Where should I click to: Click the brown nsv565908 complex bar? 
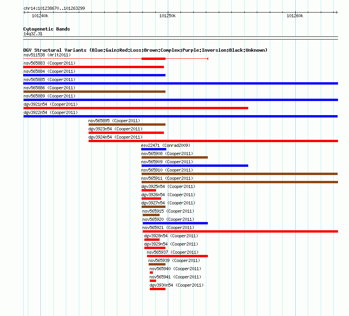pos(175,157)
